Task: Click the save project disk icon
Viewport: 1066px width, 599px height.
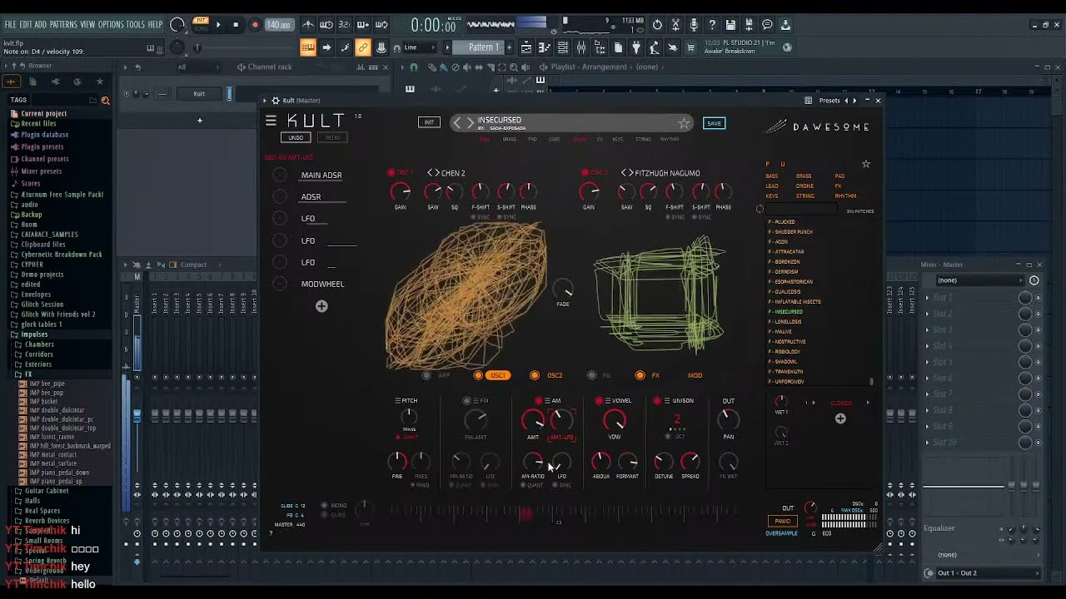Action: coord(730,25)
